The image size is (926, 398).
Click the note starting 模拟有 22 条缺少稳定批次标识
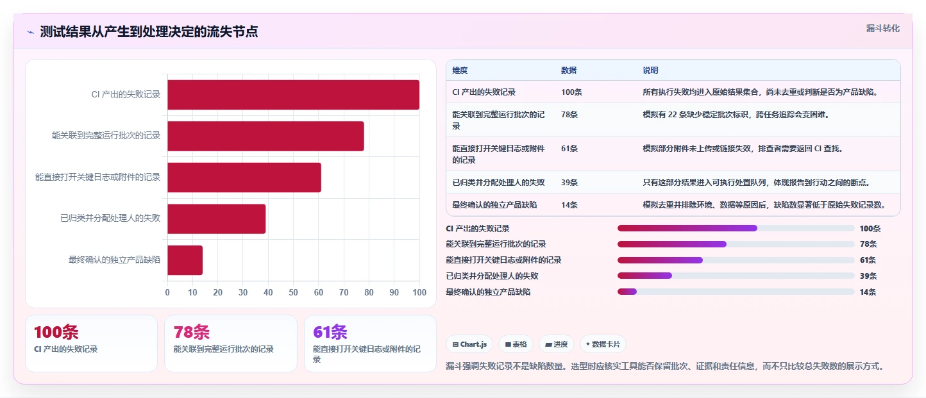click(736, 115)
